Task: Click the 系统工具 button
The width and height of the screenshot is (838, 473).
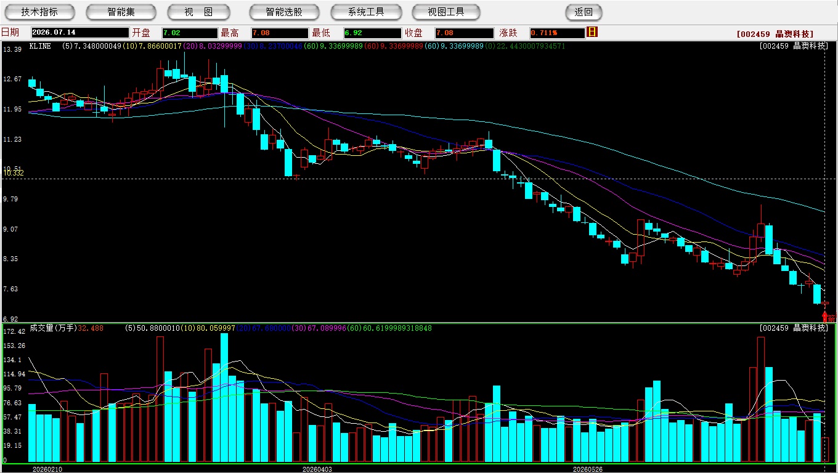Action: [366, 12]
